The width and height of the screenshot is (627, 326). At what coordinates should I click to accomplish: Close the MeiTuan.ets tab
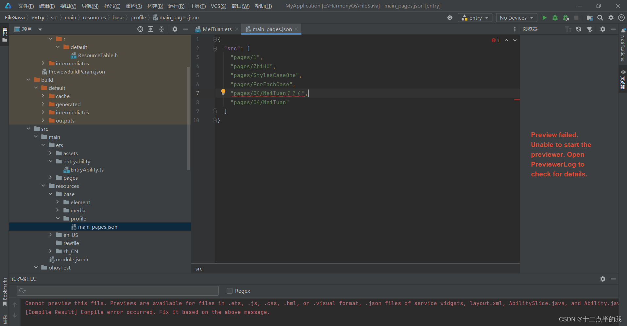237,29
